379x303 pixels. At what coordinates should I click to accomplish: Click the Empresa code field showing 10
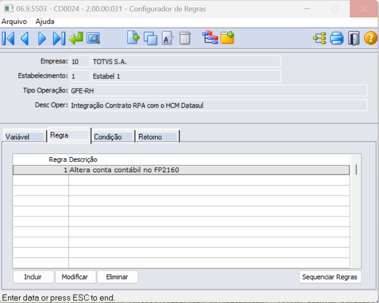click(x=80, y=62)
